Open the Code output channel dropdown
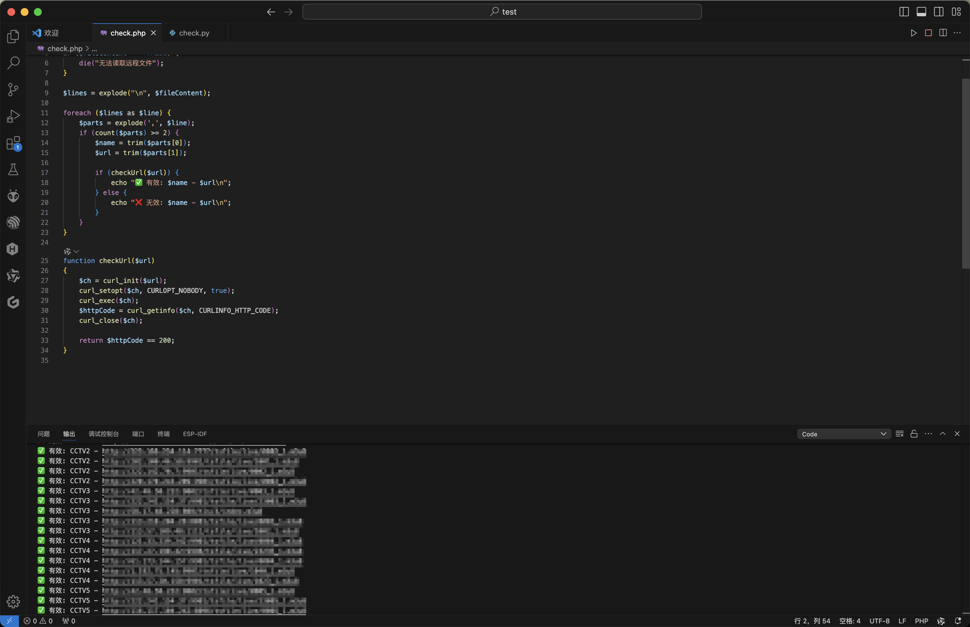 click(844, 434)
